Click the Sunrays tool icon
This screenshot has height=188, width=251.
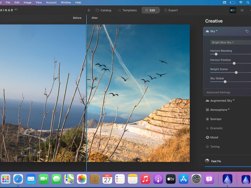[x=207, y=119]
